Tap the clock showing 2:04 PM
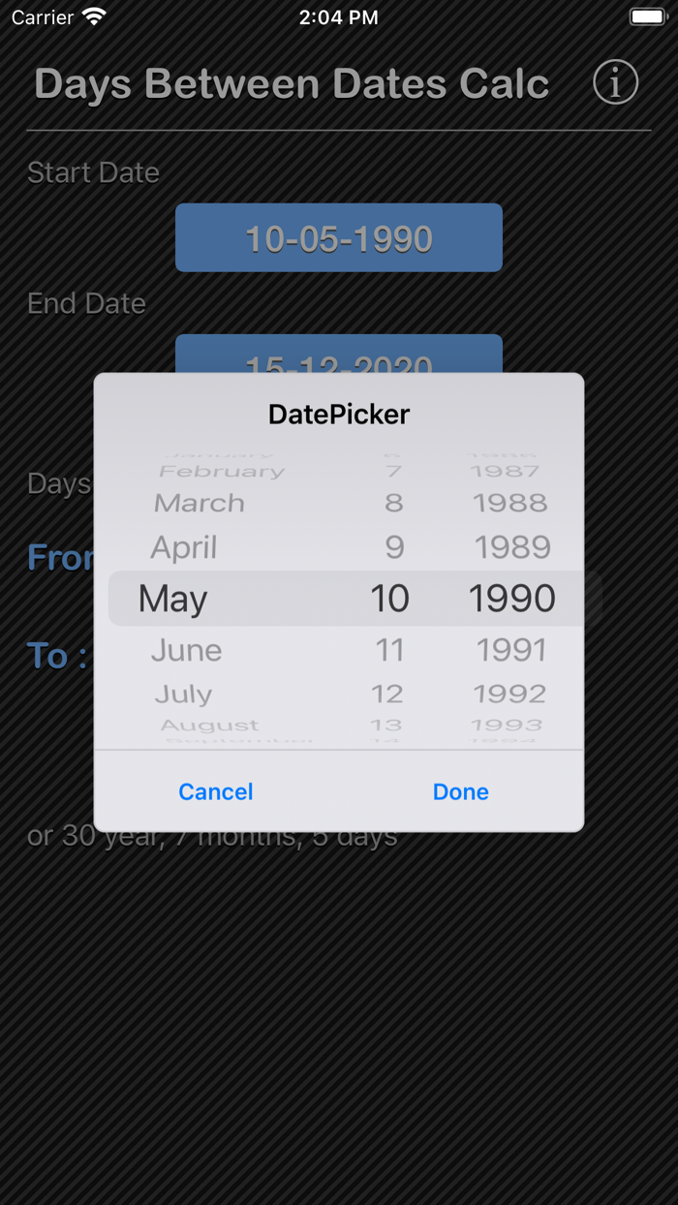678x1205 pixels. click(338, 15)
